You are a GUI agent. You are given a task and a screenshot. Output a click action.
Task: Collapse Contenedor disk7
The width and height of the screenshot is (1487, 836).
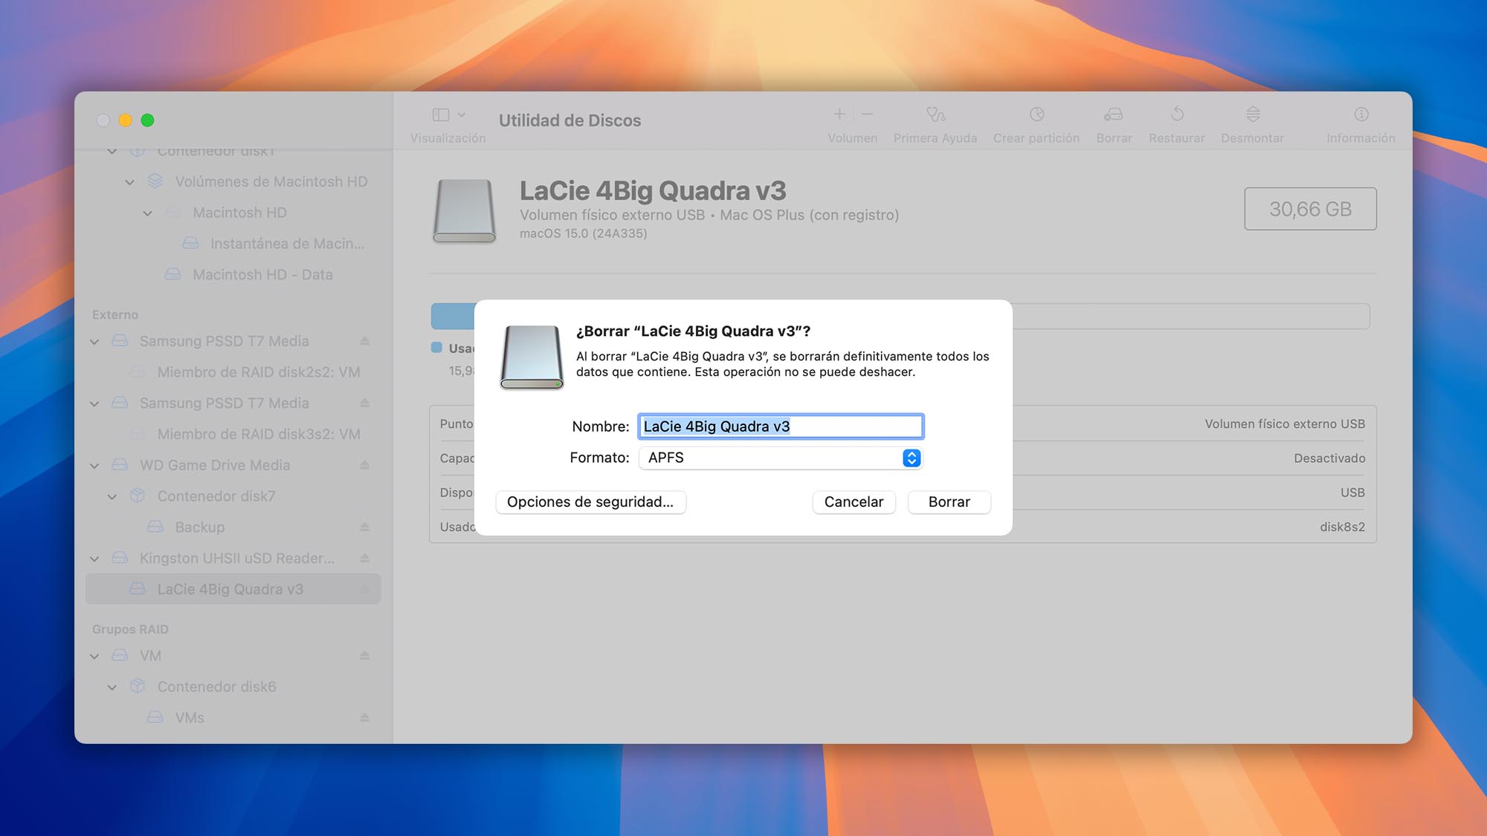(112, 496)
